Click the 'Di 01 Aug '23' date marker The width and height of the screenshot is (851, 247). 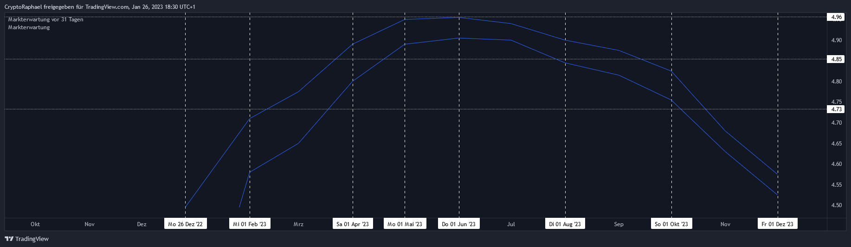pyautogui.click(x=565, y=224)
